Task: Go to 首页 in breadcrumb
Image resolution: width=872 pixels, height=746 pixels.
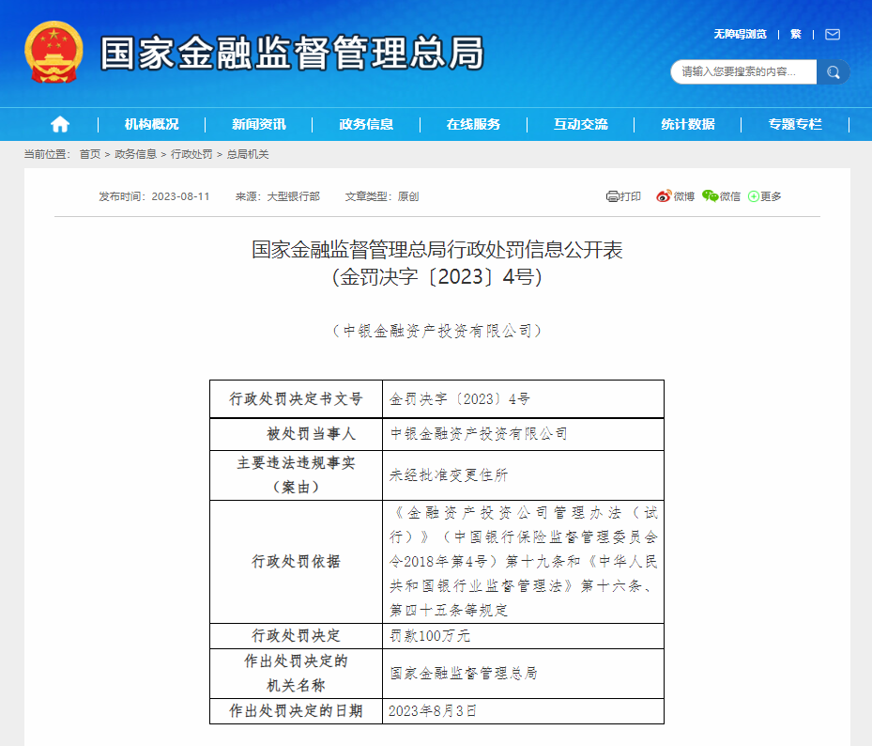Action: coord(90,154)
